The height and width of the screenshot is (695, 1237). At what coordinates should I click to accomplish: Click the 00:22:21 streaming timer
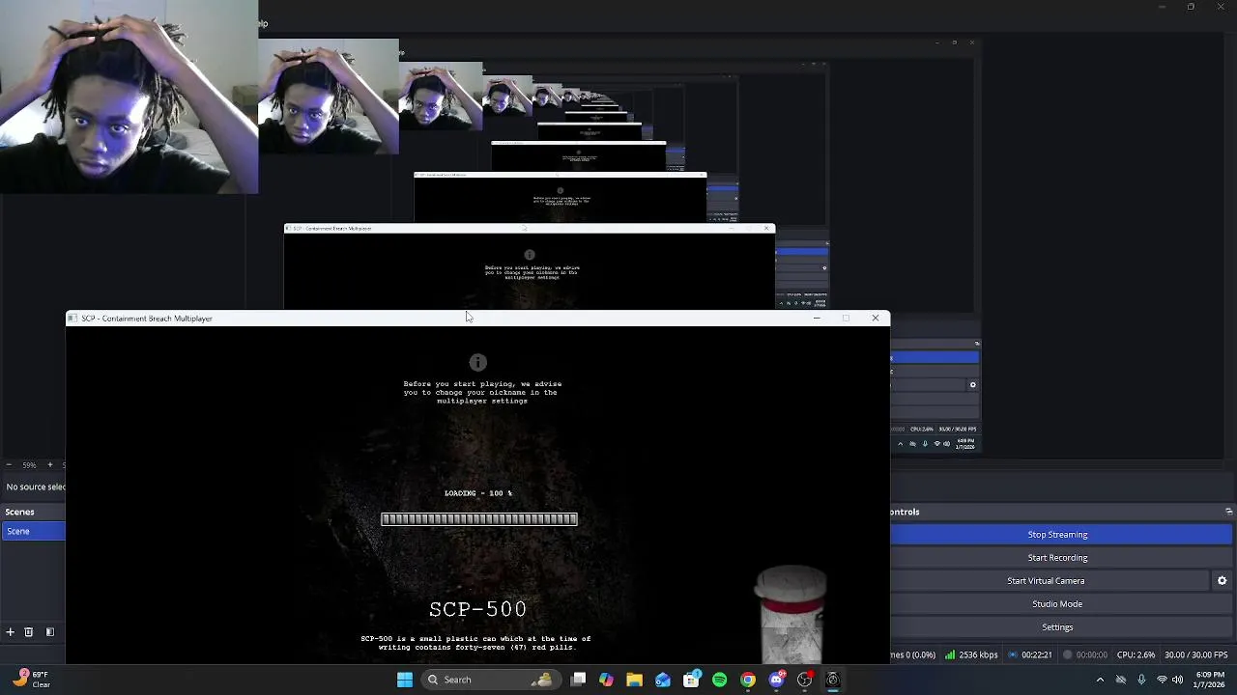1028,655
